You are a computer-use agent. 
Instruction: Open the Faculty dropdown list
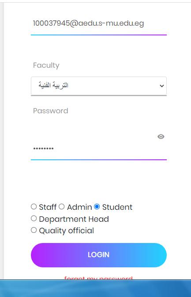pyautogui.click(x=99, y=86)
